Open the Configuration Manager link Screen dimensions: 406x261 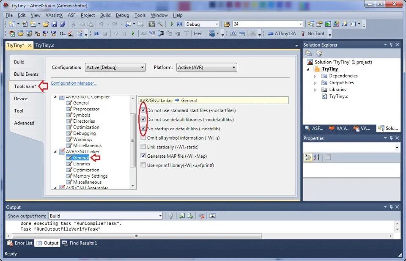coord(74,83)
